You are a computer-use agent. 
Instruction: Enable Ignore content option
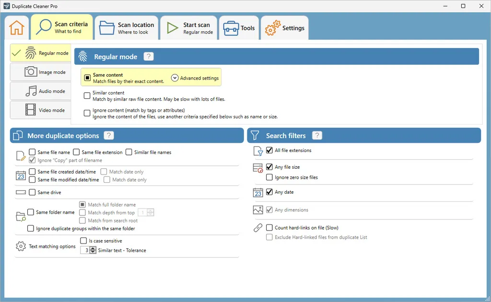[87, 113]
